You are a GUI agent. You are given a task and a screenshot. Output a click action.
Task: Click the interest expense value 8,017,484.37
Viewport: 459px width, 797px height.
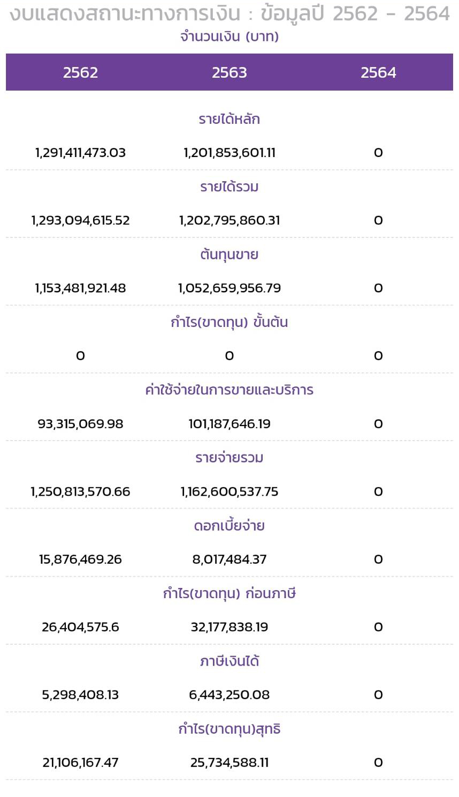pyautogui.click(x=229, y=560)
